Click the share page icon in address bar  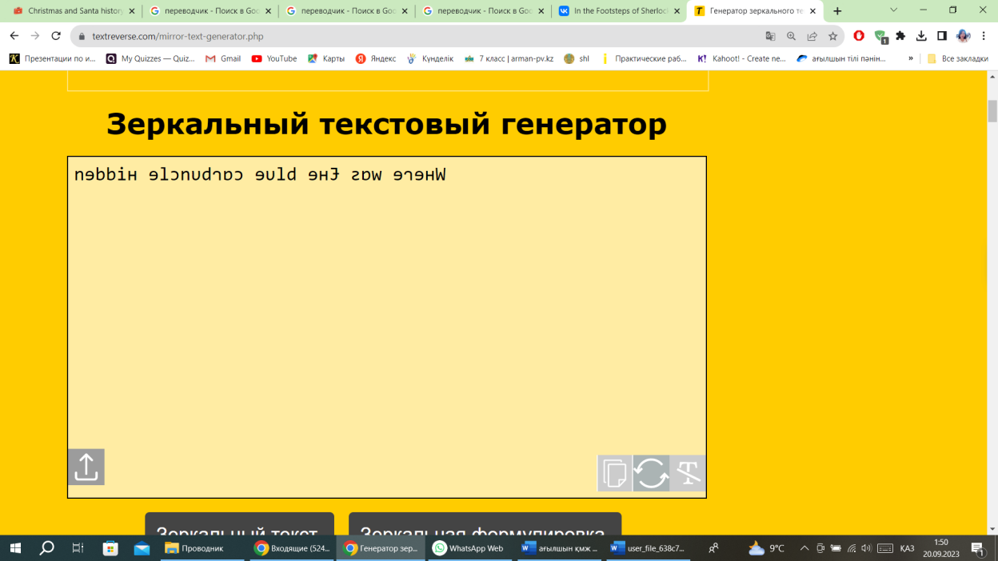click(x=812, y=36)
